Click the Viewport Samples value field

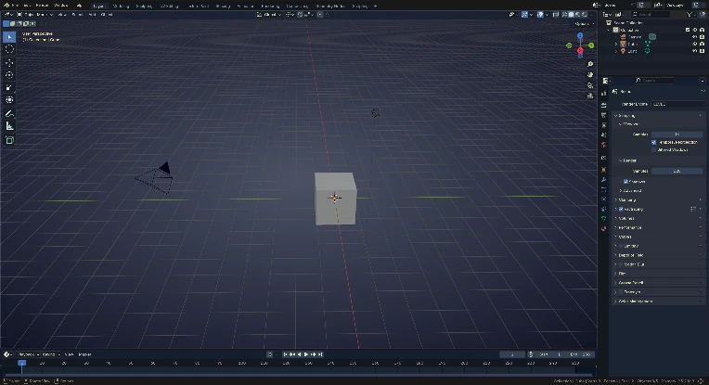pyautogui.click(x=677, y=135)
